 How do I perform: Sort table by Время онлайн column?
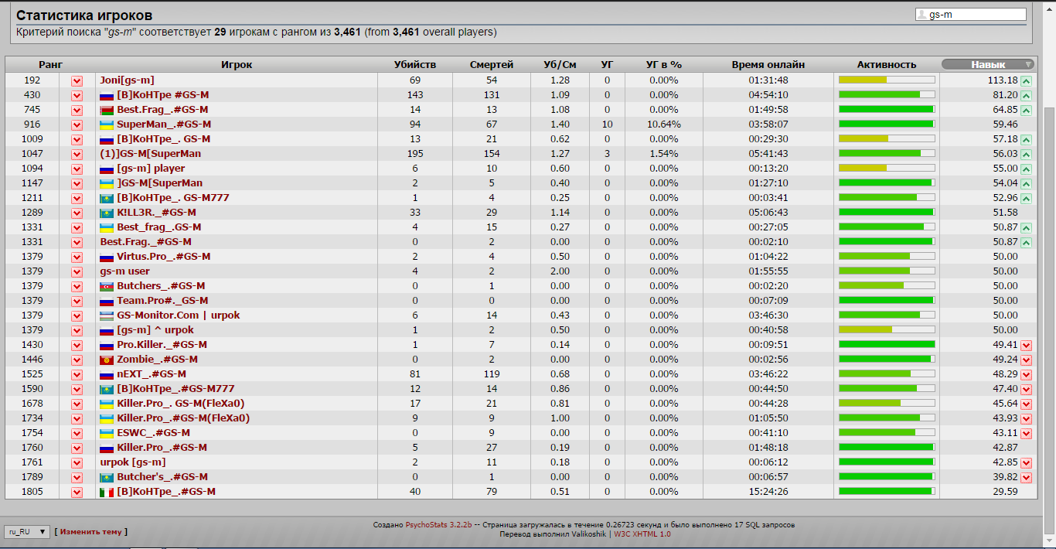pos(768,65)
